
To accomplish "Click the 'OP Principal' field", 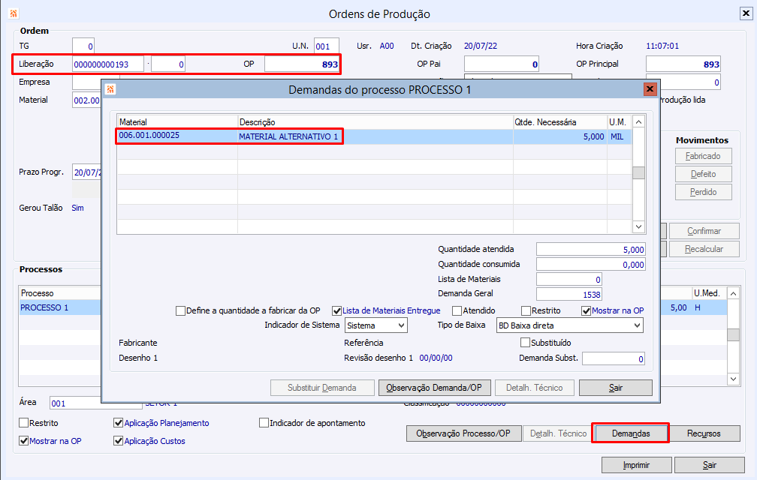I will pyautogui.click(x=683, y=64).
